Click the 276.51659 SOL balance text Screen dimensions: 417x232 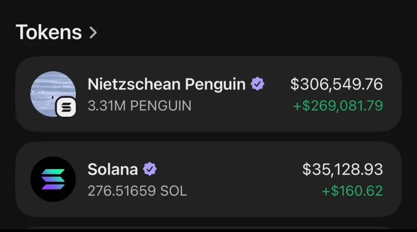tap(137, 191)
